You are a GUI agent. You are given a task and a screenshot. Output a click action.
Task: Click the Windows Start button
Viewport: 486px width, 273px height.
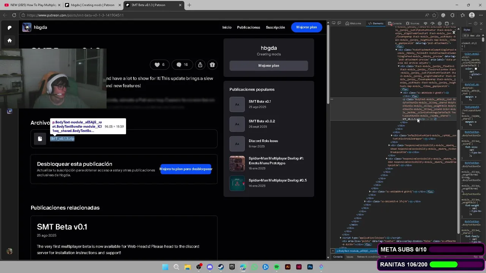(x=165, y=267)
